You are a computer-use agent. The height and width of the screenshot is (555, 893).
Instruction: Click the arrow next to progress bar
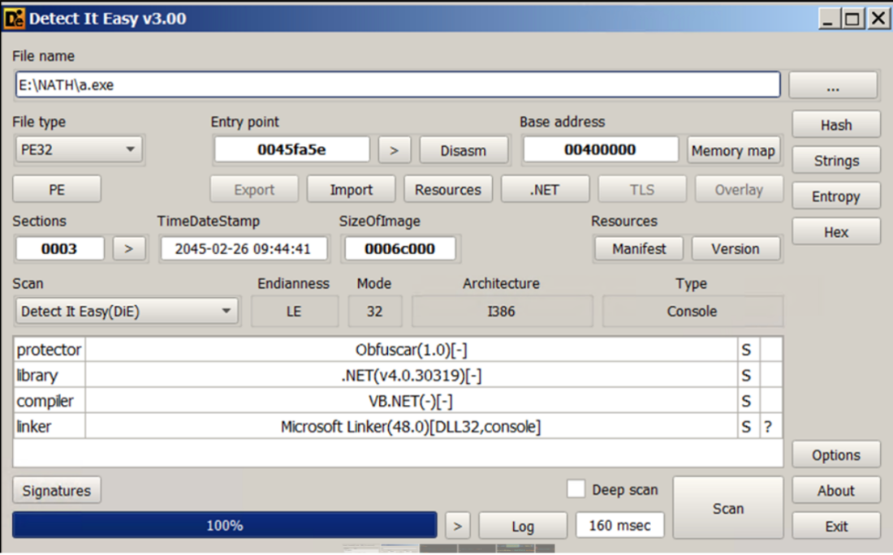pos(458,526)
